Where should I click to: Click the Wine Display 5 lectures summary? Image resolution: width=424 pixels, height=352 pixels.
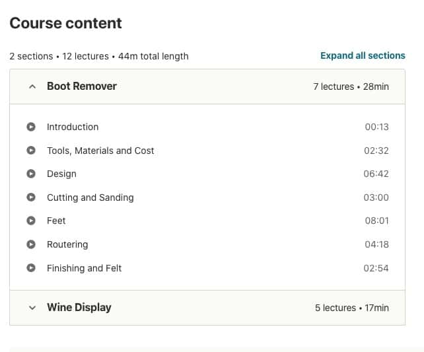351,308
